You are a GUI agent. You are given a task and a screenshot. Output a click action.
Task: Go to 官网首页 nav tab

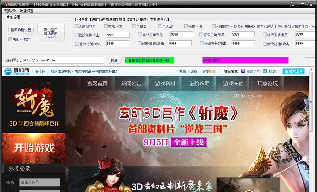coord(98,83)
